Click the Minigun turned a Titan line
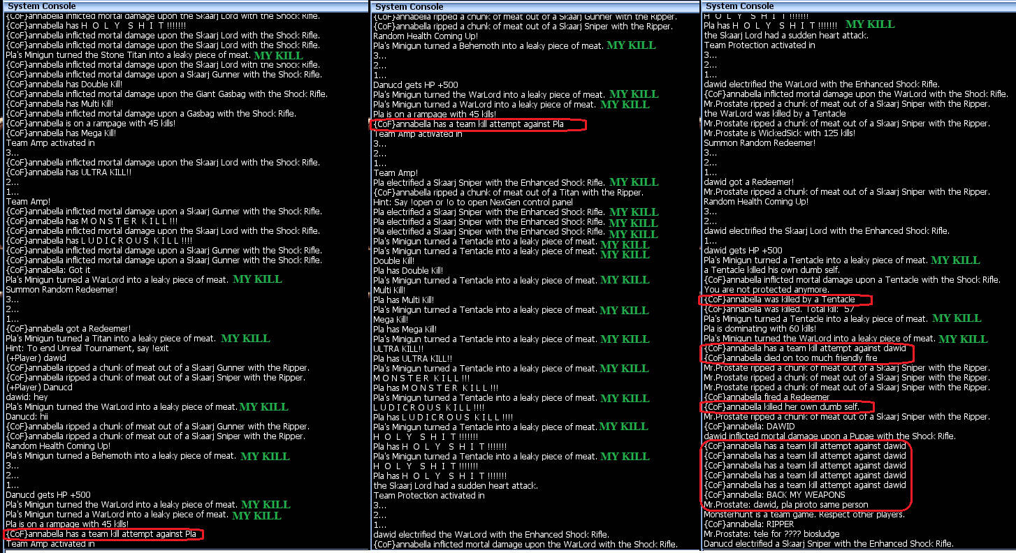Image resolution: width=1016 pixels, height=553 pixels. tap(110, 338)
